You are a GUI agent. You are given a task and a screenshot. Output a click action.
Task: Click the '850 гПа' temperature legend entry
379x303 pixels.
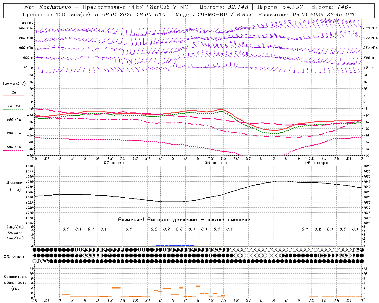[x=14, y=120]
